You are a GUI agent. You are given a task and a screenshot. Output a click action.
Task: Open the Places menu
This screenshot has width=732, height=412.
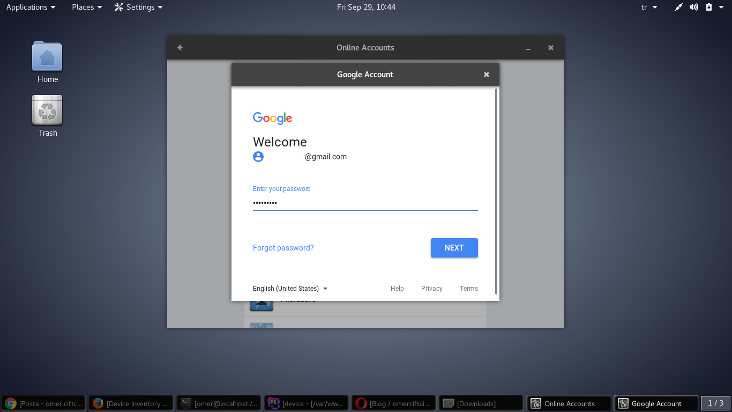point(87,7)
